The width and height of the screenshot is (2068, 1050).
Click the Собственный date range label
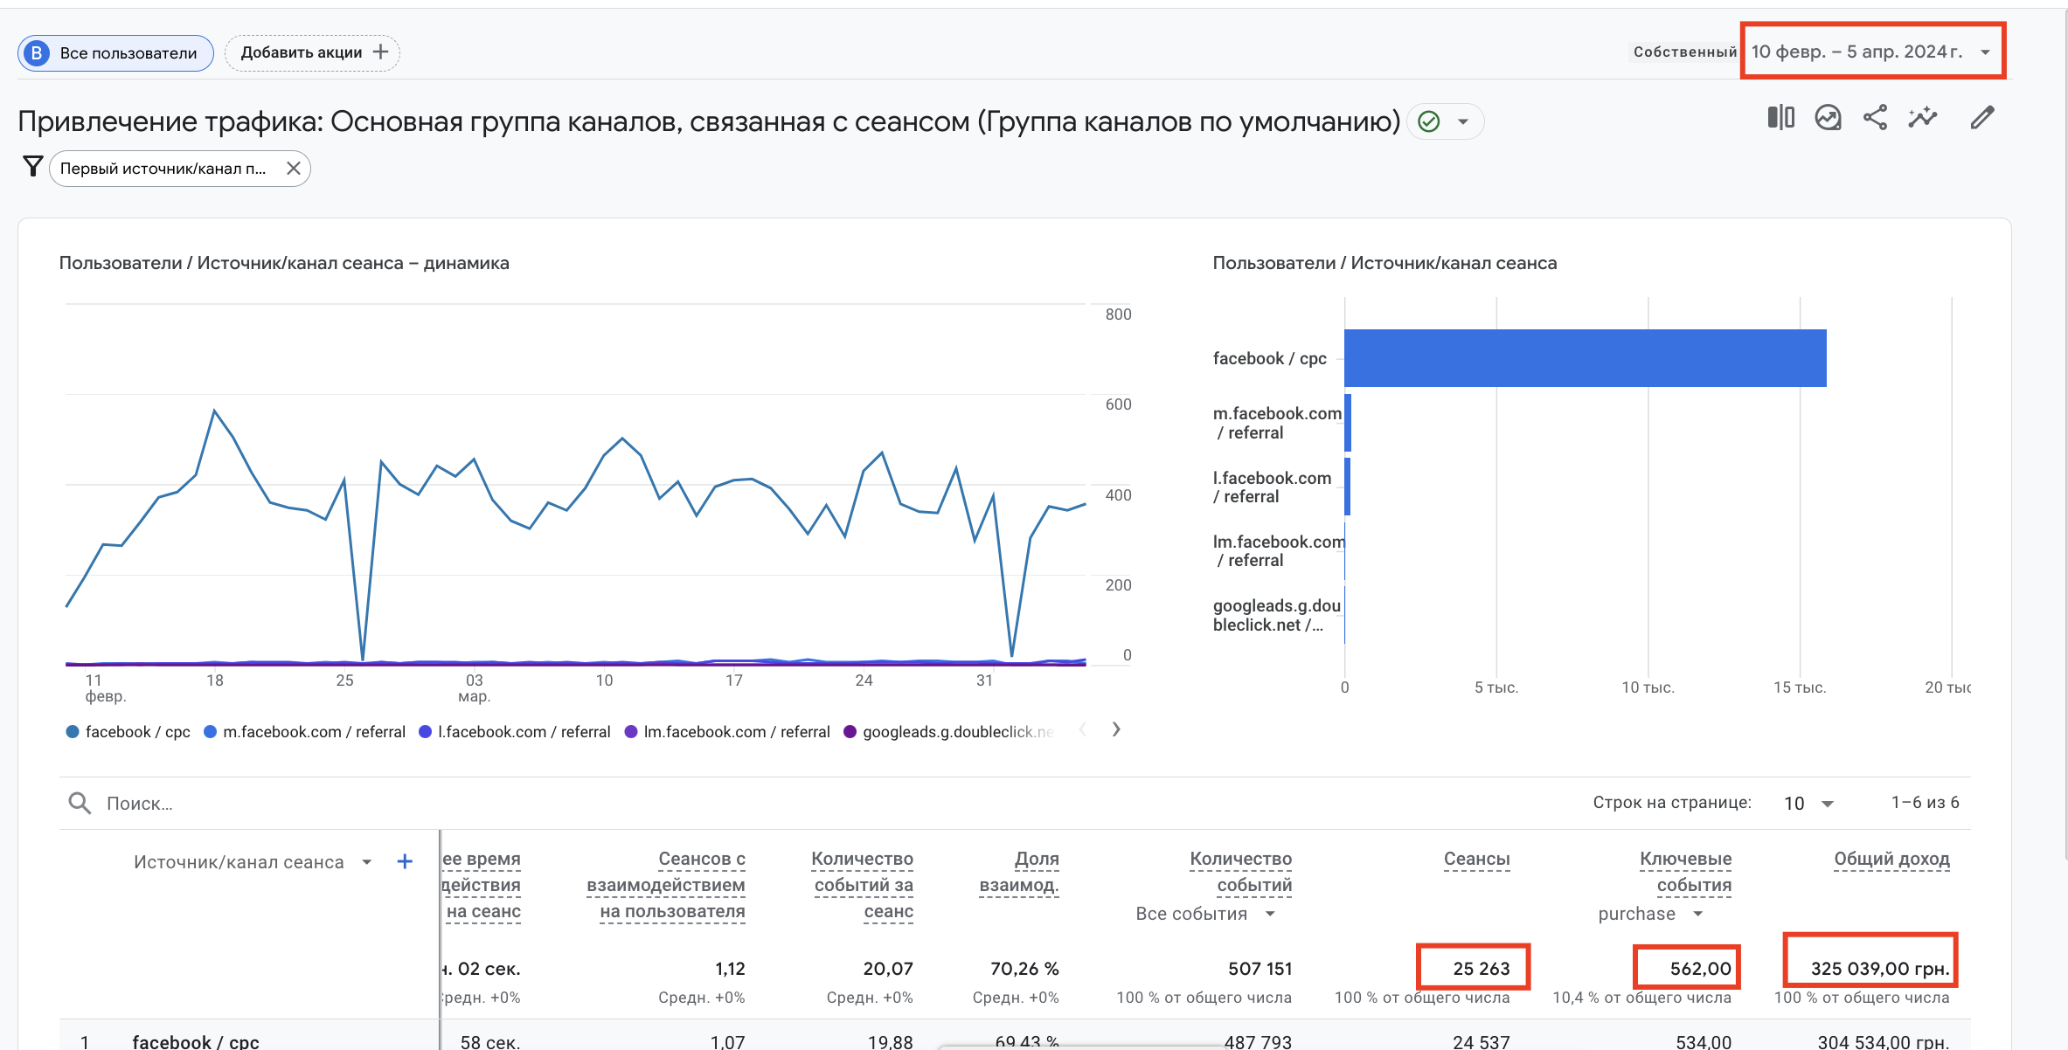[1684, 52]
